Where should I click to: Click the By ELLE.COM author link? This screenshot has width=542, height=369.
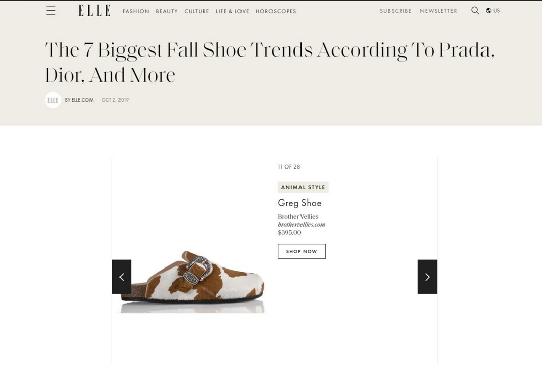(79, 100)
